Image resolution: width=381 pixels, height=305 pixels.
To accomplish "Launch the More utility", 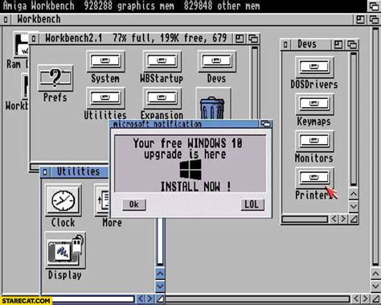I will pos(102,200).
